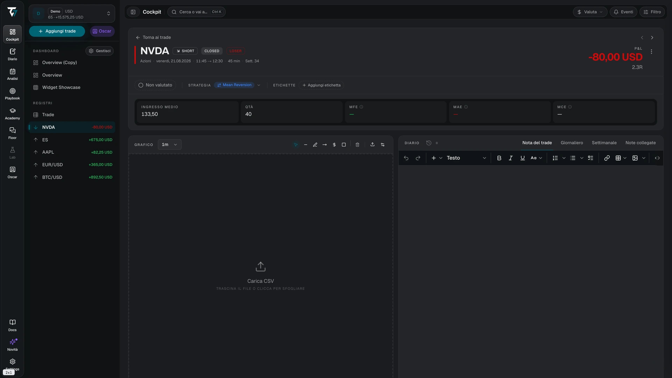Switch to the Giornaliero tab
Image resolution: width=672 pixels, height=378 pixels.
[x=572, y=143]
